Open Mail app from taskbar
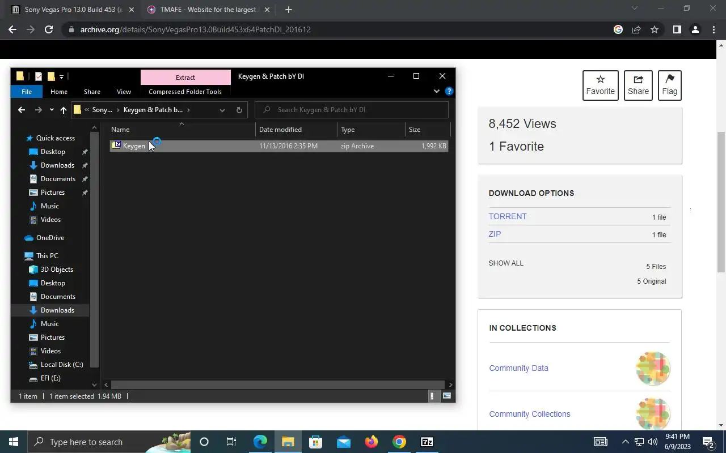This screenshot has width=726, height=453. pos(344,442)
